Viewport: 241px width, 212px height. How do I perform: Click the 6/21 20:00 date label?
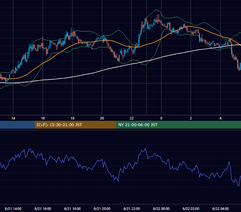102,208
